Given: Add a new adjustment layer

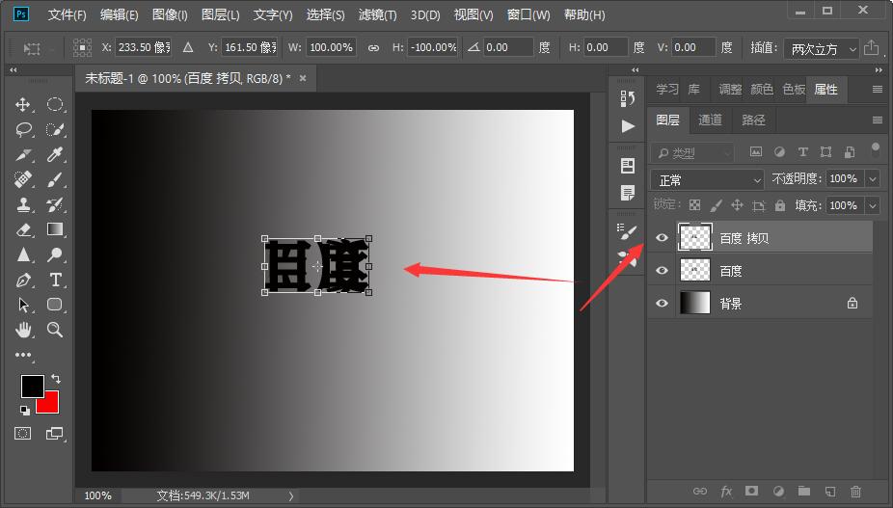Looking at the screenshot, I should coord(778,491).
